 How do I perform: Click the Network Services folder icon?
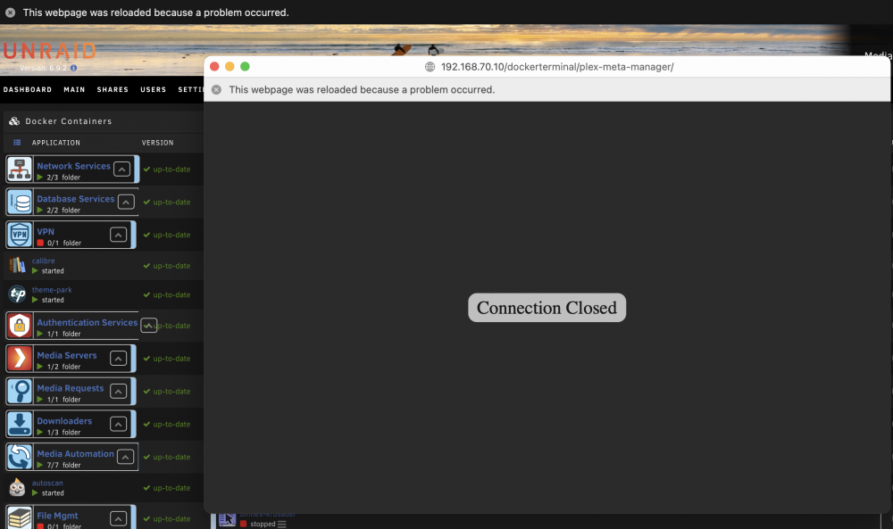20,169
